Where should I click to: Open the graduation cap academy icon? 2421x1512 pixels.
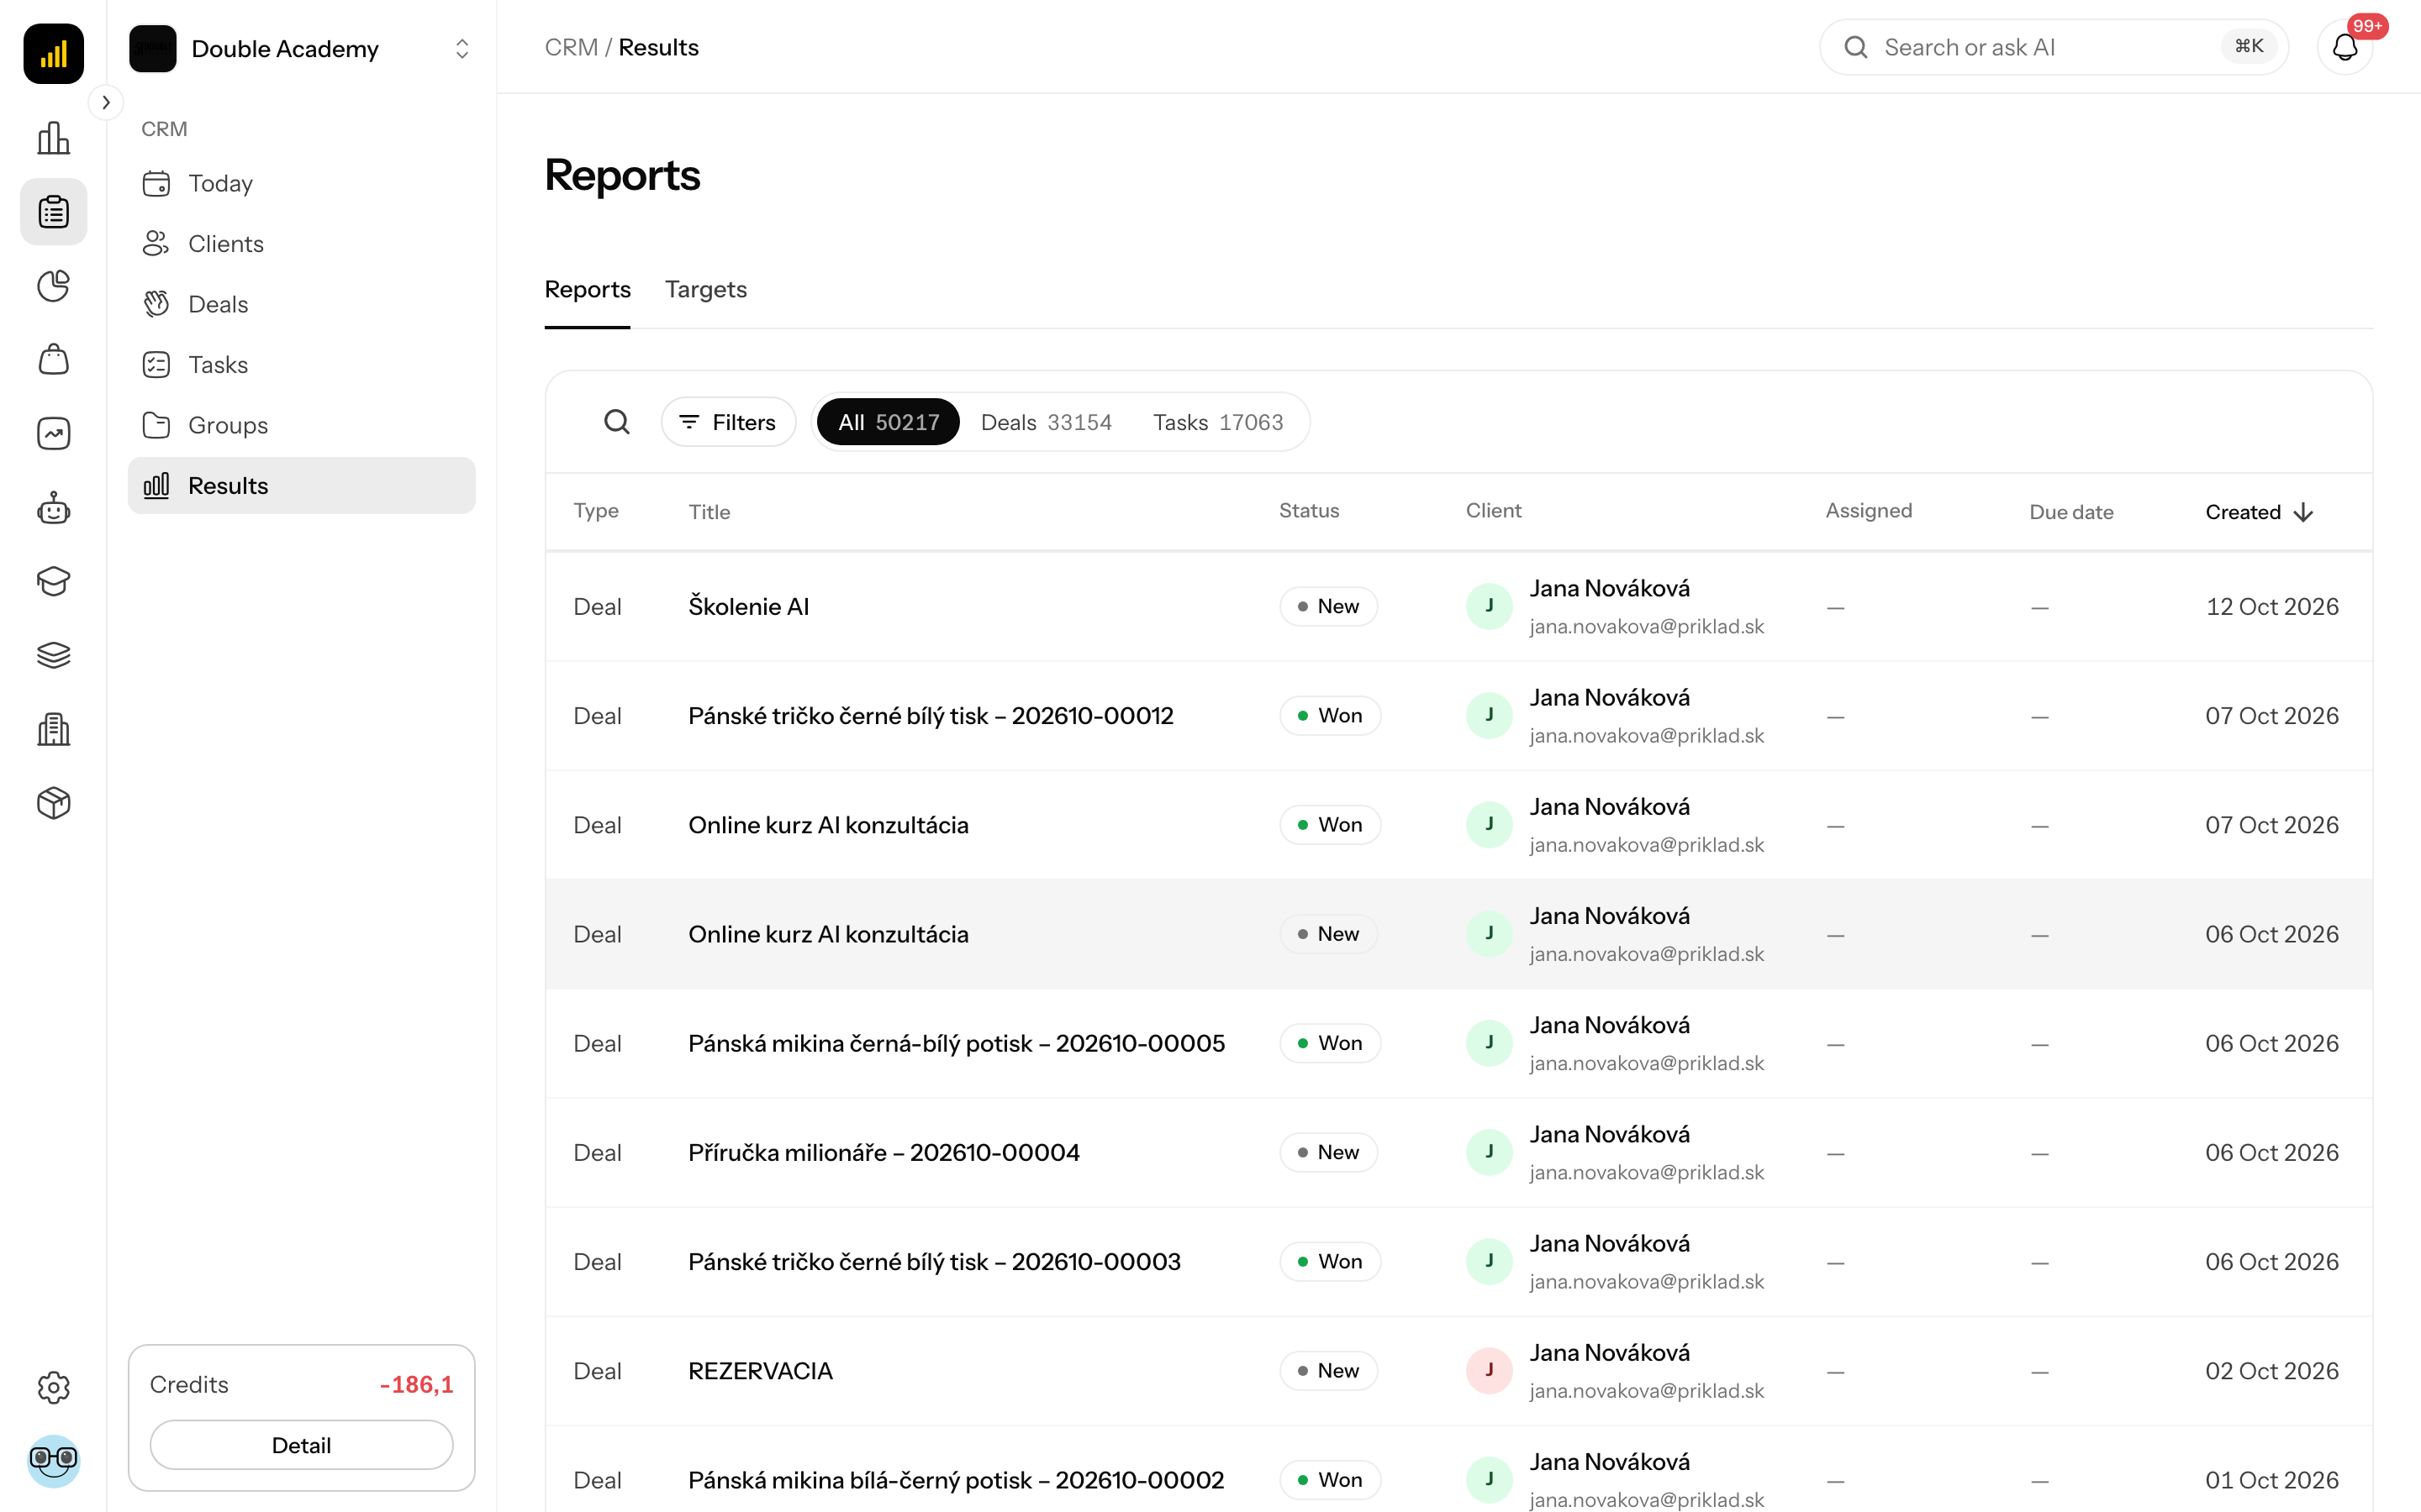click(53, 581)
